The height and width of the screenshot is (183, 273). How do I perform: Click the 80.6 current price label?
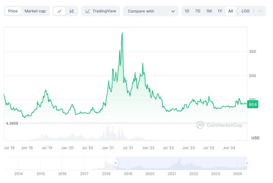(x=253, y=104)
